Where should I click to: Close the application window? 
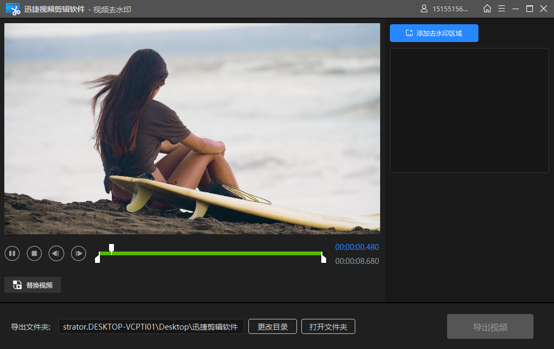[544, 9]
